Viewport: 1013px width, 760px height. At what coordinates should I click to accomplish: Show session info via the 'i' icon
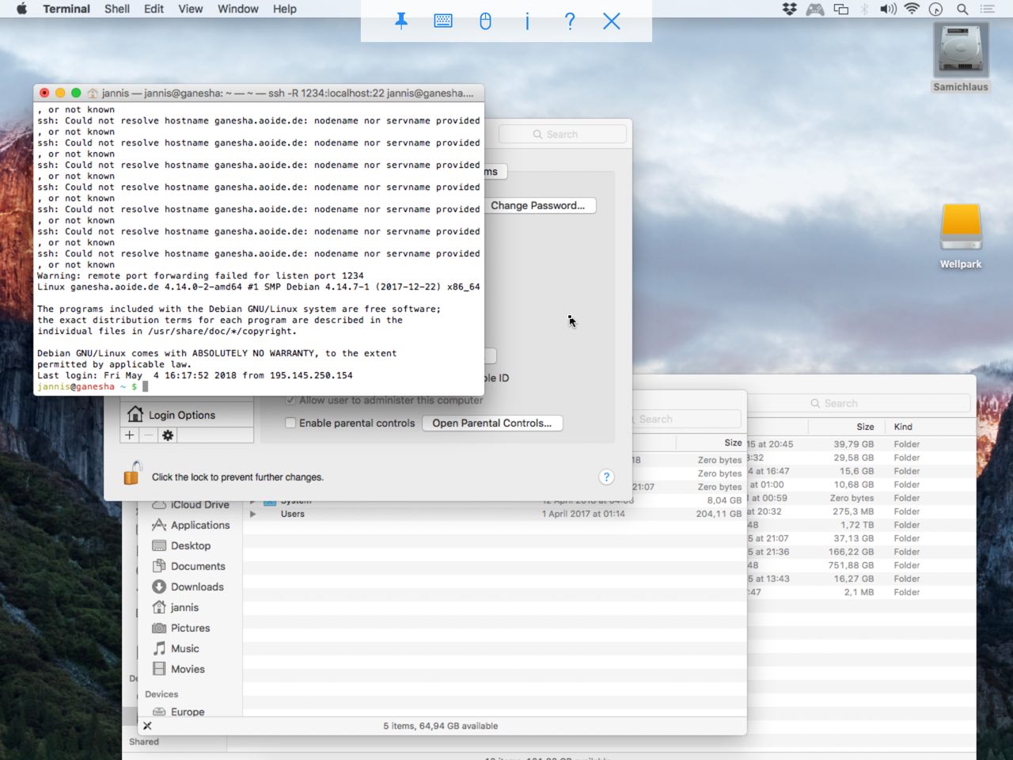[527, 21]
